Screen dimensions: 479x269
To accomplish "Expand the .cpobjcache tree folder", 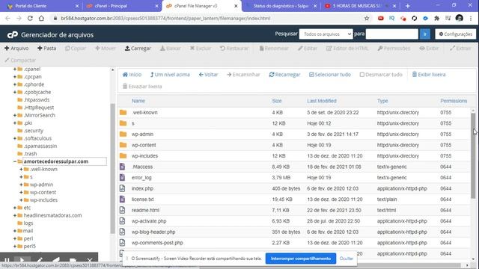I will [15, 92].
